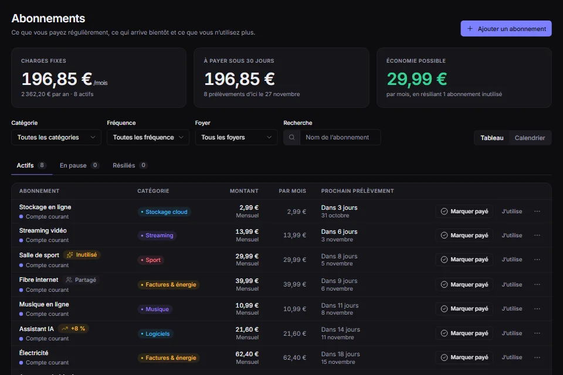
Task: Click the Inutilisé badge on Salle de sport
Action: pos(82,255)
